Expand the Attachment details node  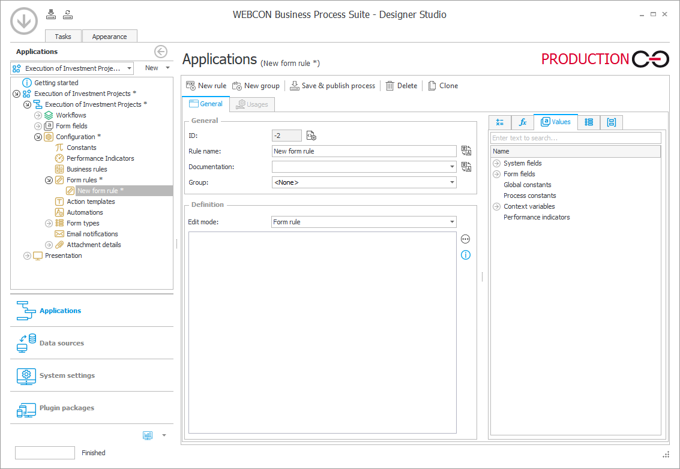click(49, 245)
